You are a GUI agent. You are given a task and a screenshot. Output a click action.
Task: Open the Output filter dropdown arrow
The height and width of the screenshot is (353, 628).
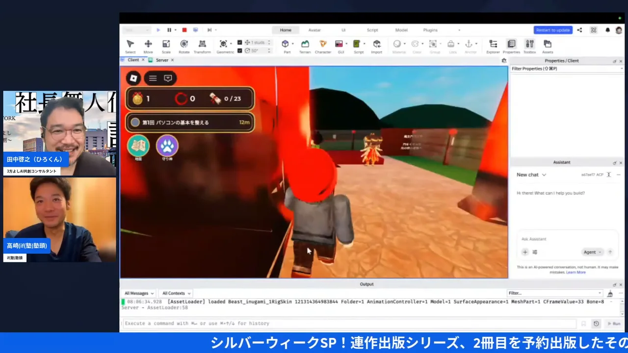(x=600, y=293)
